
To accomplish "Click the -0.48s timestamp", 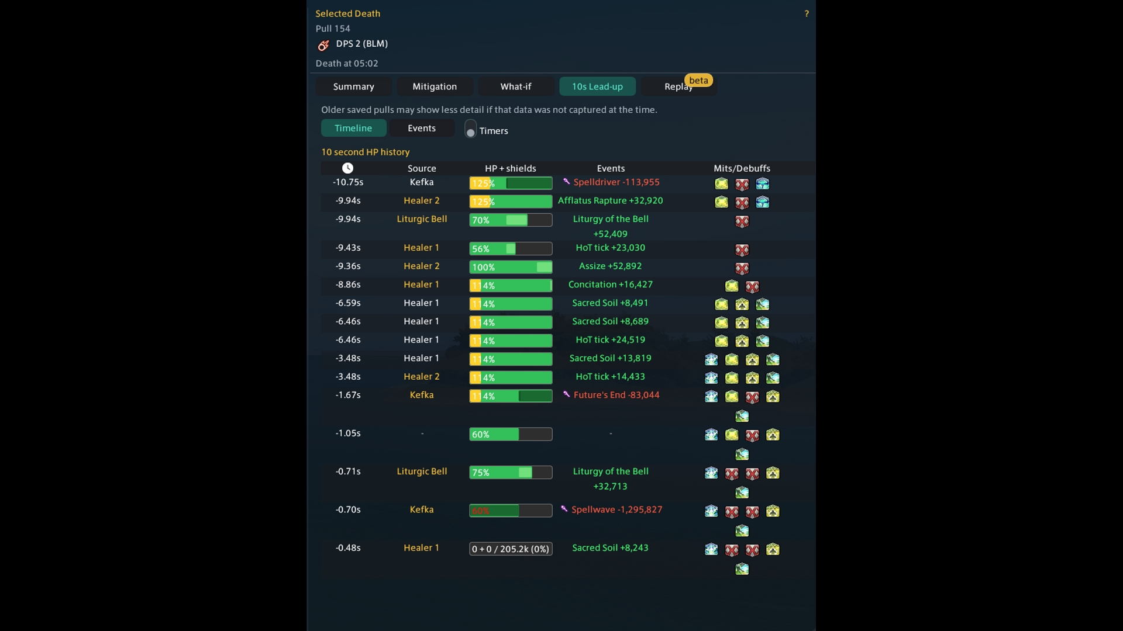I will (x=348, y=548).
